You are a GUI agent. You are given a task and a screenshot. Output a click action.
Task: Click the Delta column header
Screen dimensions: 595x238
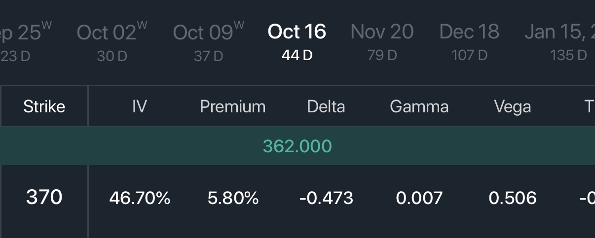coord(326,106)
